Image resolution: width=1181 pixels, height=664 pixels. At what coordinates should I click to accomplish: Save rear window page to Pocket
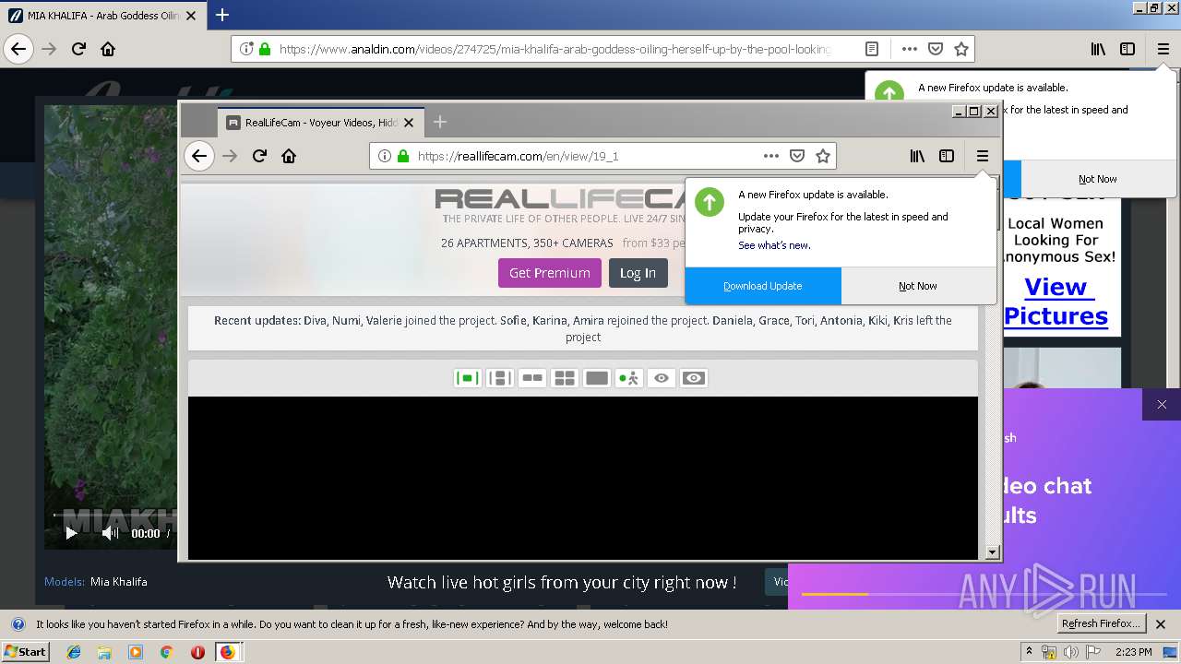(936, 49)
